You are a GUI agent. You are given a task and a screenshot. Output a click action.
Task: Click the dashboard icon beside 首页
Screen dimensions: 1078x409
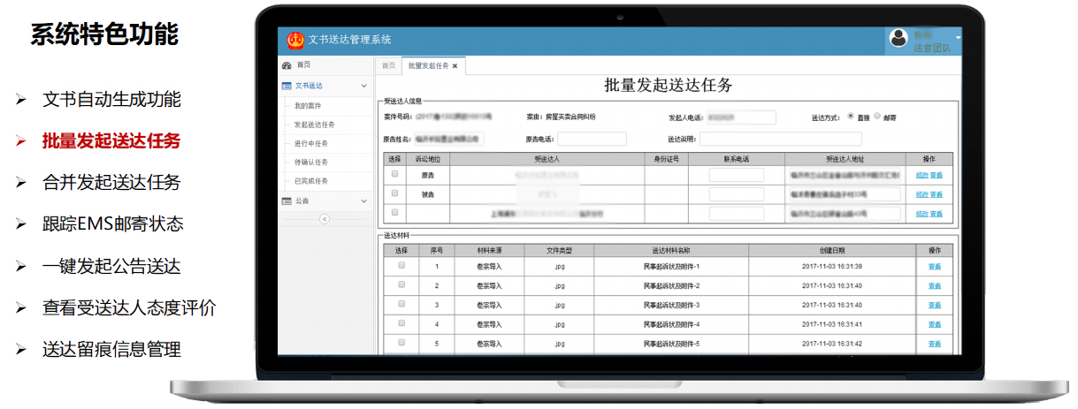287,66
